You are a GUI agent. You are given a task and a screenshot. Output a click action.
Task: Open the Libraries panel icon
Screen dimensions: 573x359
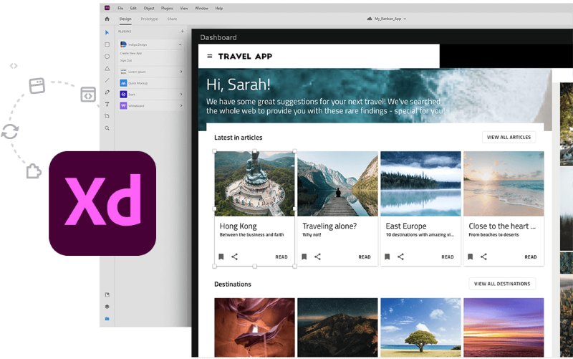tap(107, 295)
